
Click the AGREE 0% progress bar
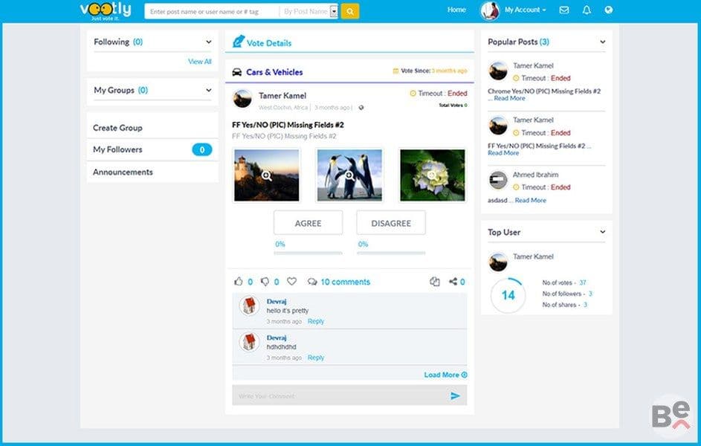(308, 253)
